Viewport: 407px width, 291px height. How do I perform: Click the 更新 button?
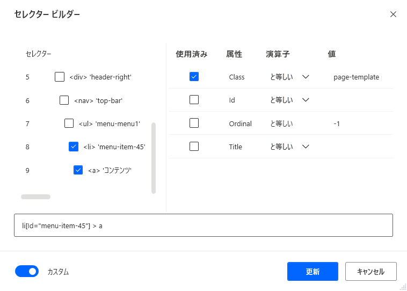(312, 271)
